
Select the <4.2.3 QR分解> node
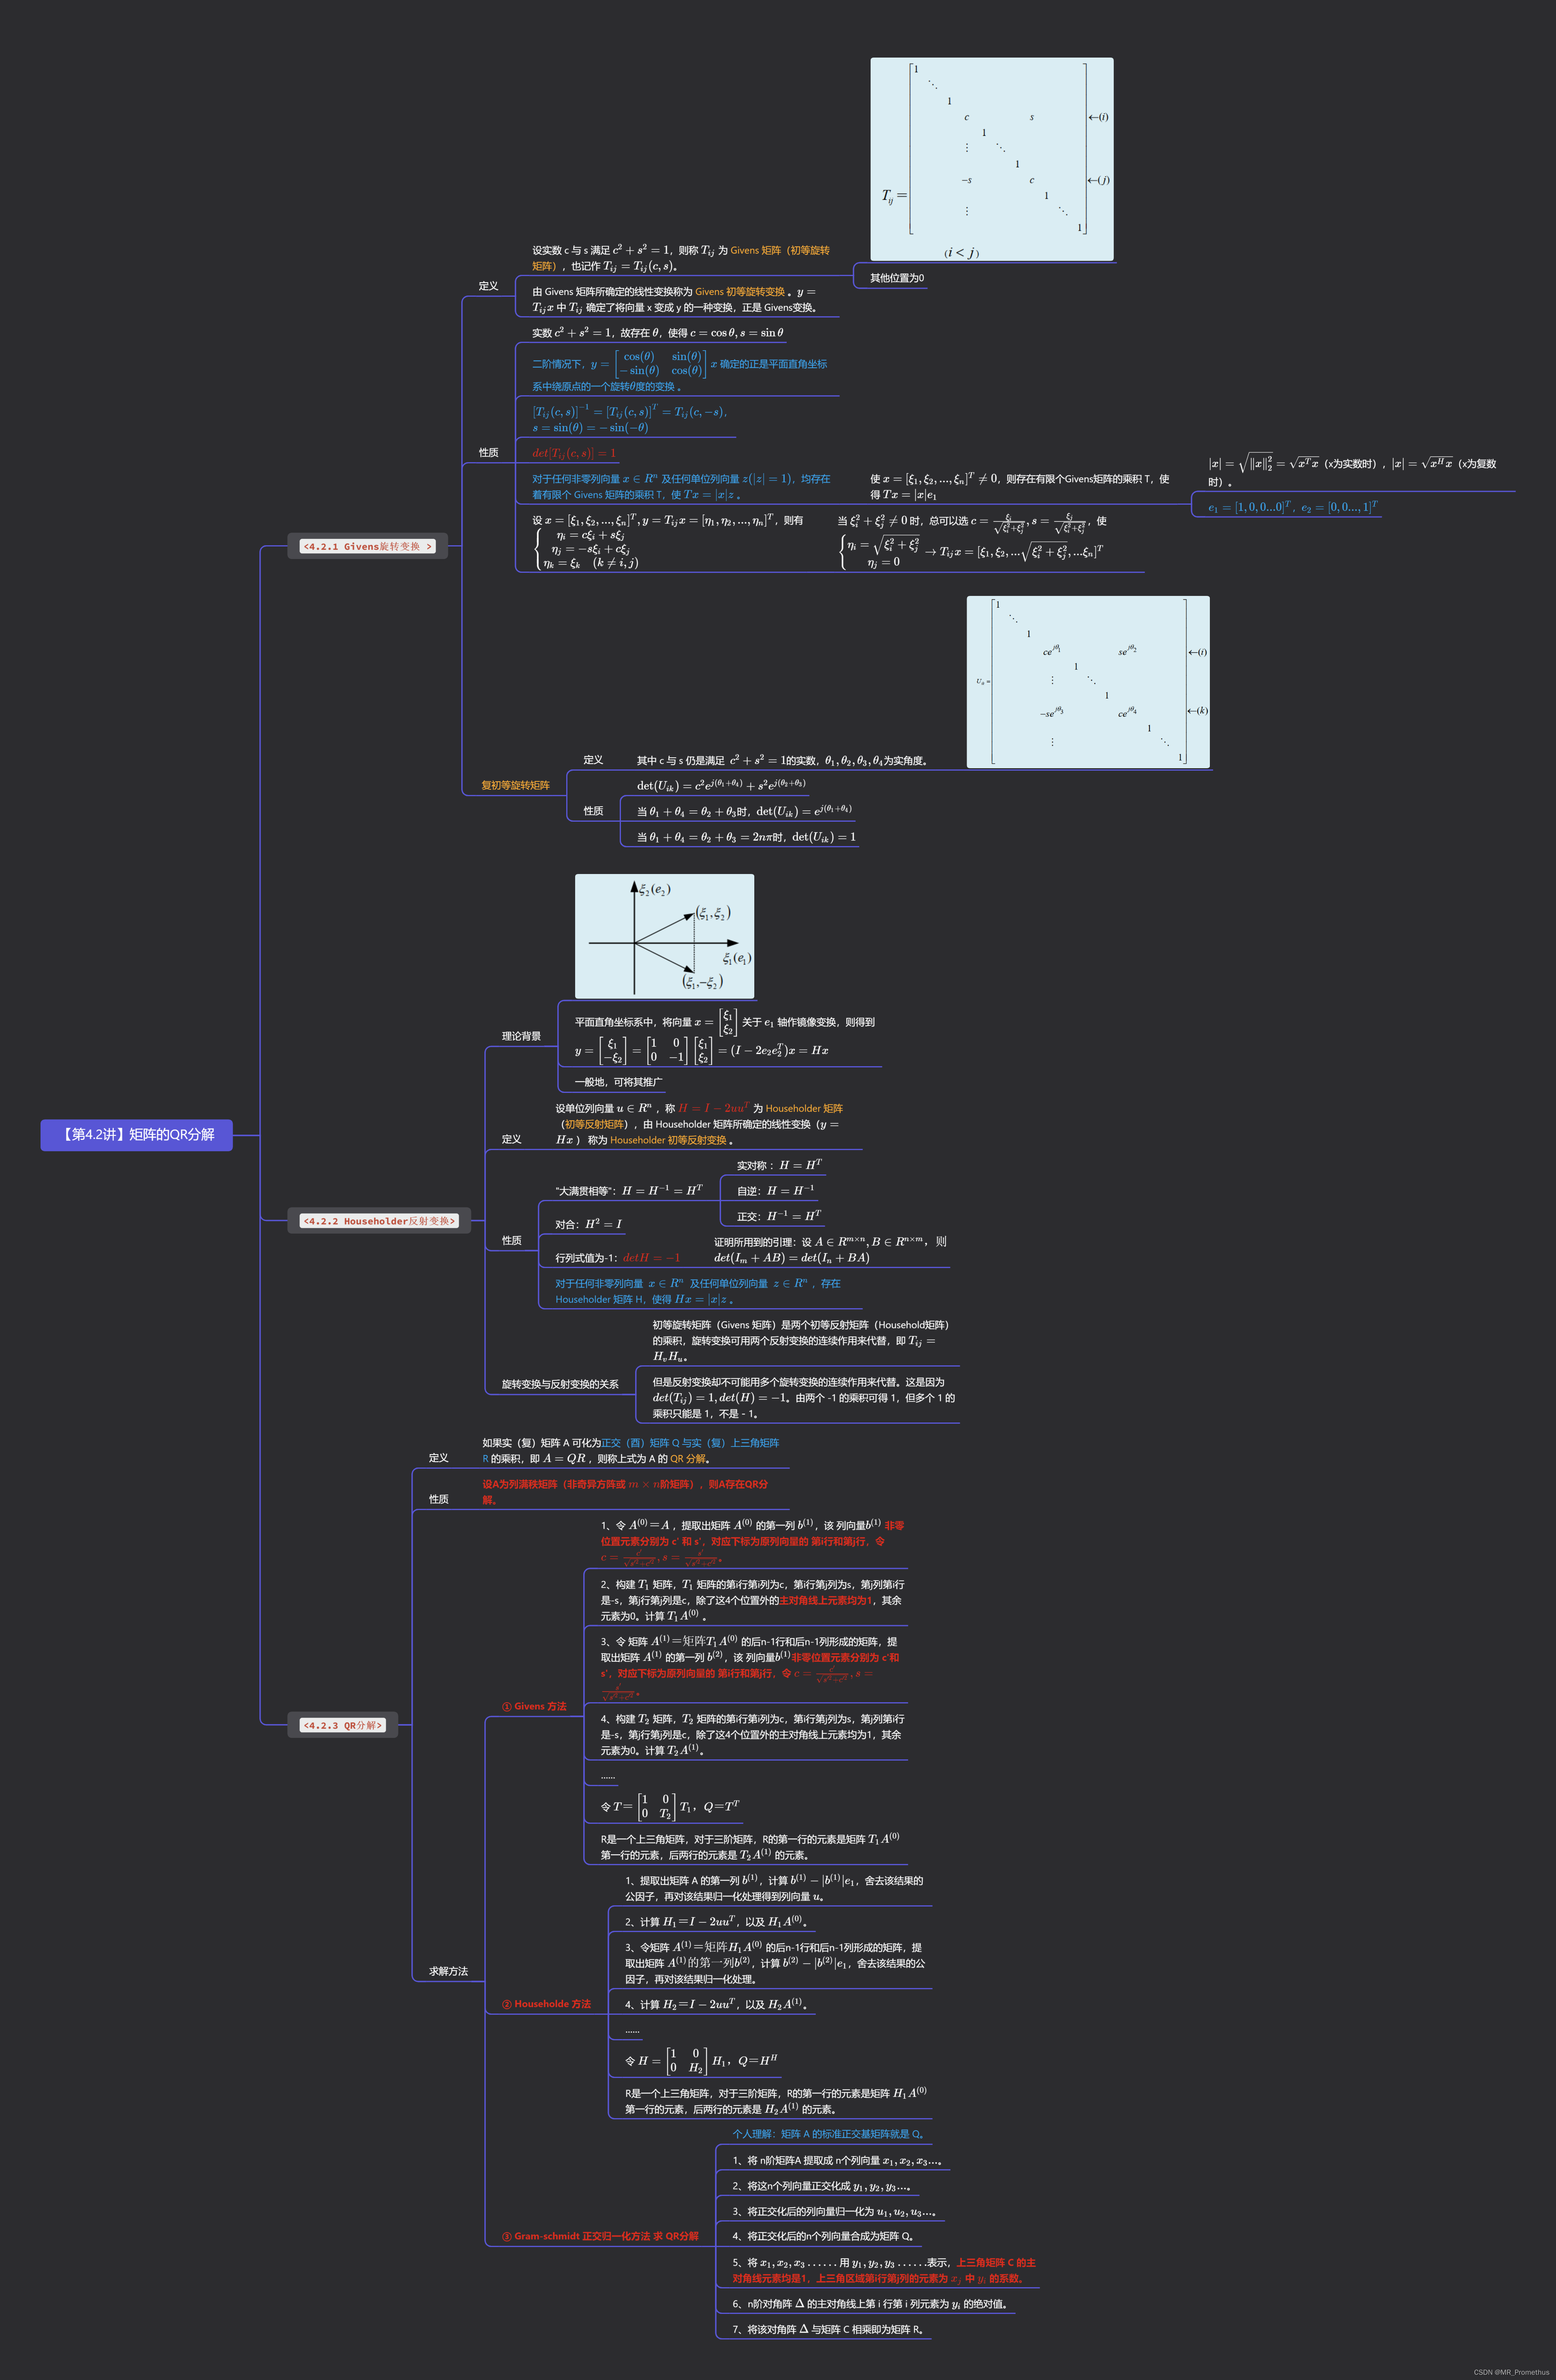coord(343,1725)
